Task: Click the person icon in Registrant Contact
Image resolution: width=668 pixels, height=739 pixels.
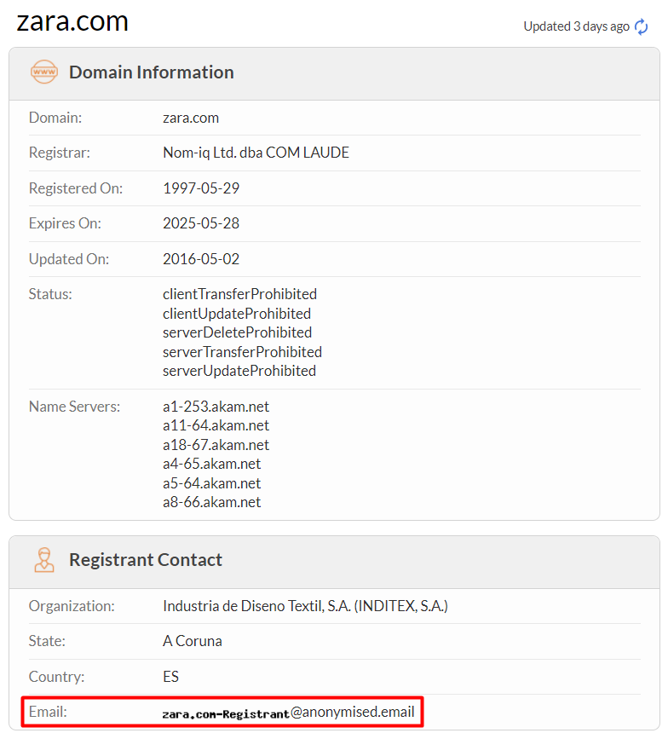Action: [x=43, y=560]
